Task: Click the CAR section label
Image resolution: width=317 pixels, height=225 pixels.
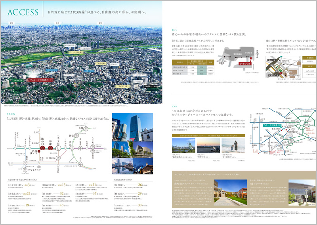Action: click(174, 106)
